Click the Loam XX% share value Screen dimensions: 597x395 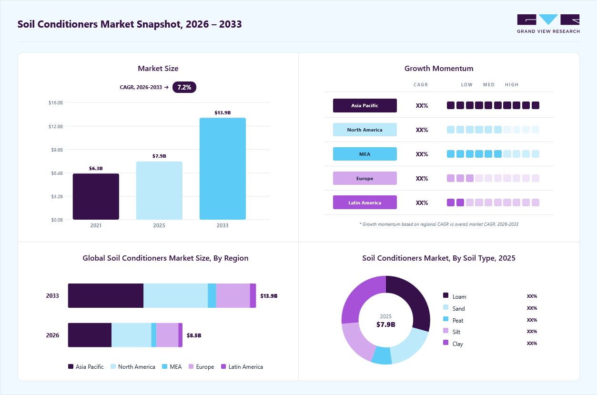click(532, 296)
